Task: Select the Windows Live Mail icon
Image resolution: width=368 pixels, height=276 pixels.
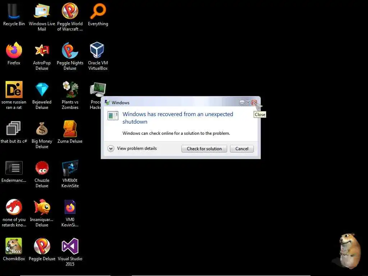Action: coord(42,11)
